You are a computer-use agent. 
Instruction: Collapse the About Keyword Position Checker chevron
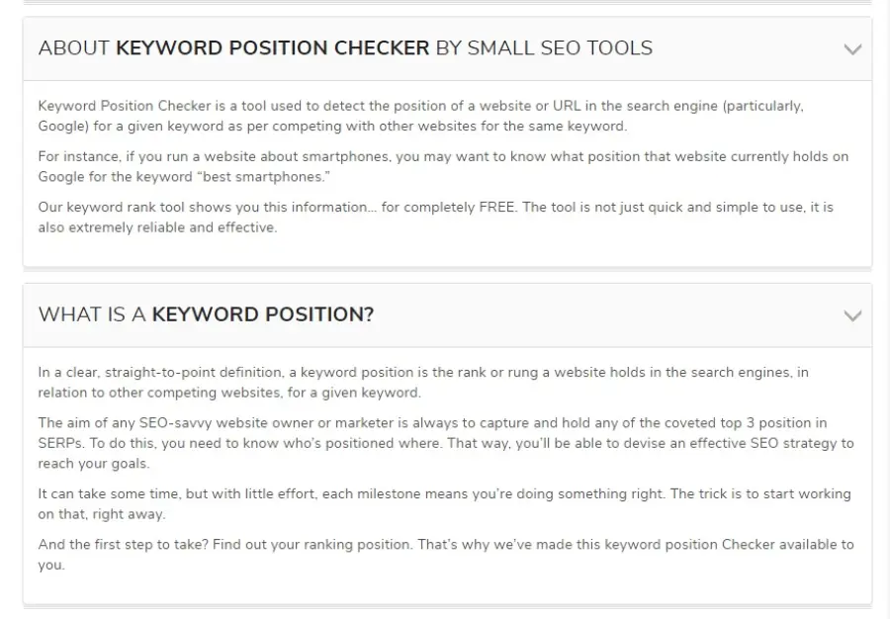[x=852, y=49]
